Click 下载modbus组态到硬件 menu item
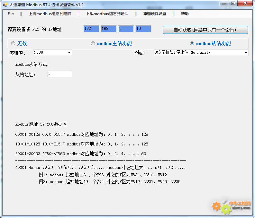 click(x=107, y=14)
